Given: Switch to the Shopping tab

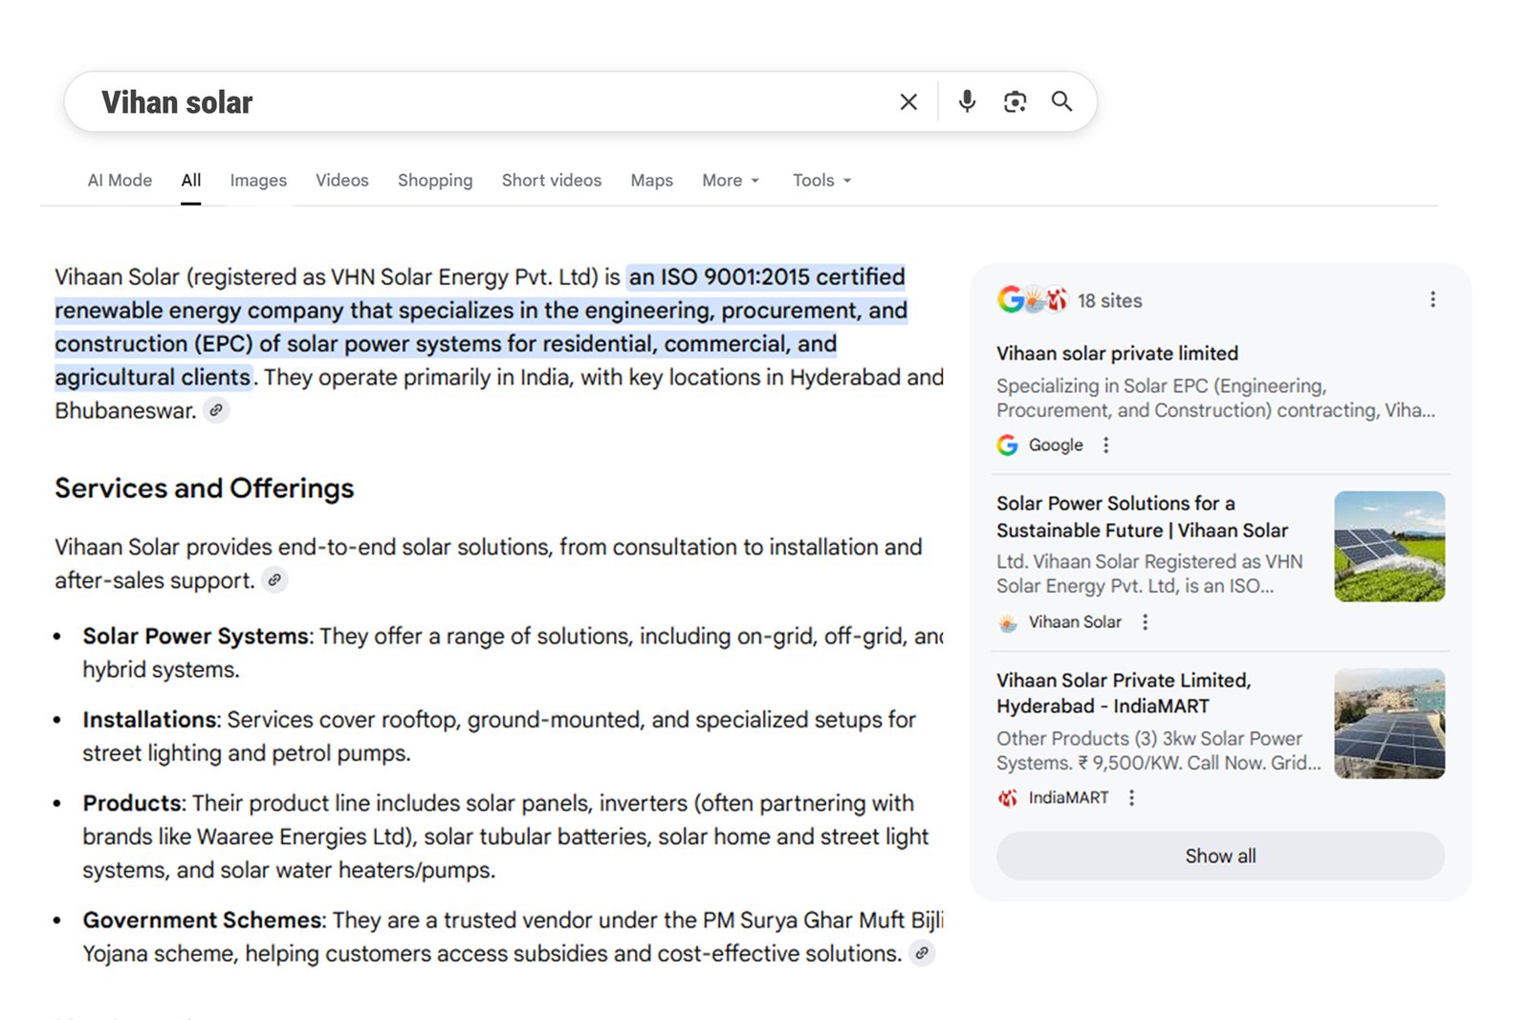Looking at the screenshot, I should [x=435, y=180].
